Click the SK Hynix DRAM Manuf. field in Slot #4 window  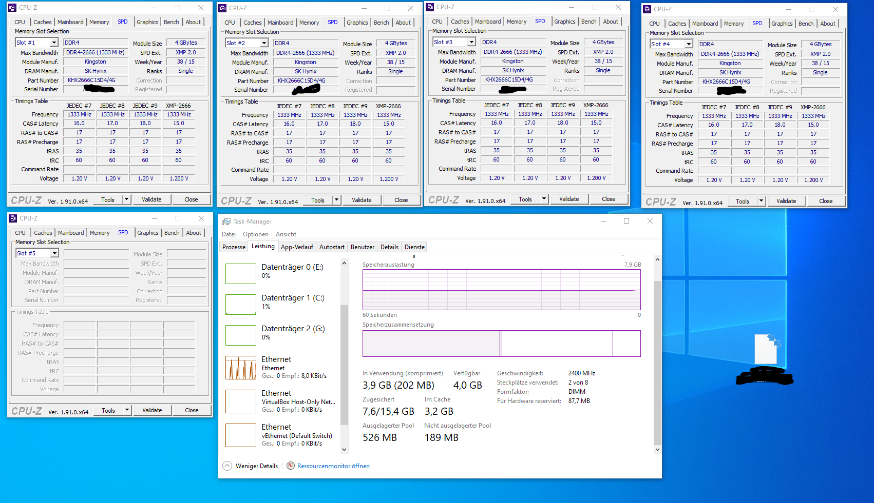[x=730, y=72]
